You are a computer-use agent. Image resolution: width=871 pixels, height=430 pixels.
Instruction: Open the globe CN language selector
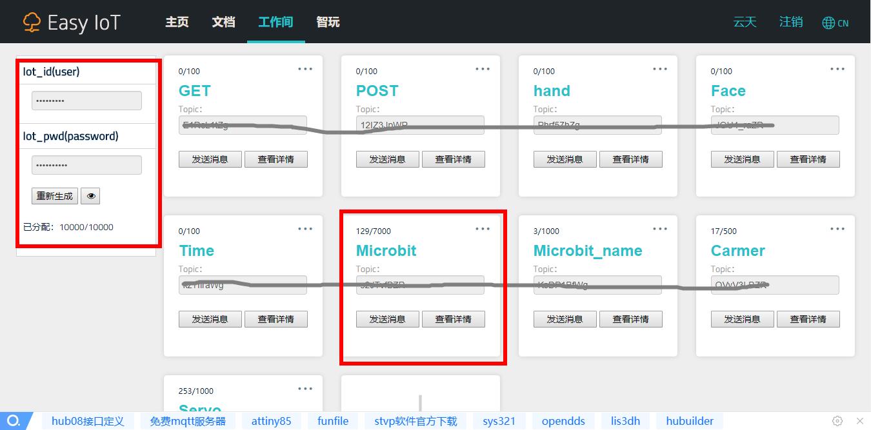click(x=836, y=23)
